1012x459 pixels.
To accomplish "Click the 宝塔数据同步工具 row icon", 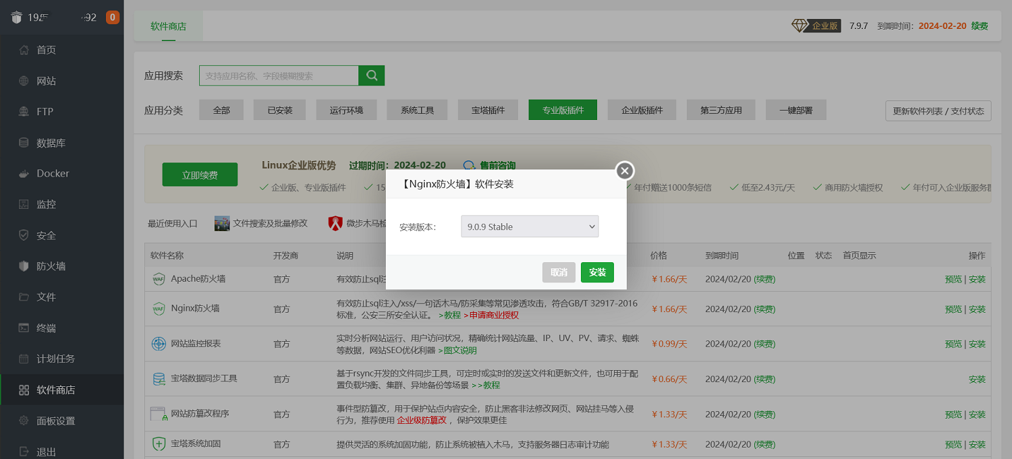I will pyautogui.click(x=159, y=379).
